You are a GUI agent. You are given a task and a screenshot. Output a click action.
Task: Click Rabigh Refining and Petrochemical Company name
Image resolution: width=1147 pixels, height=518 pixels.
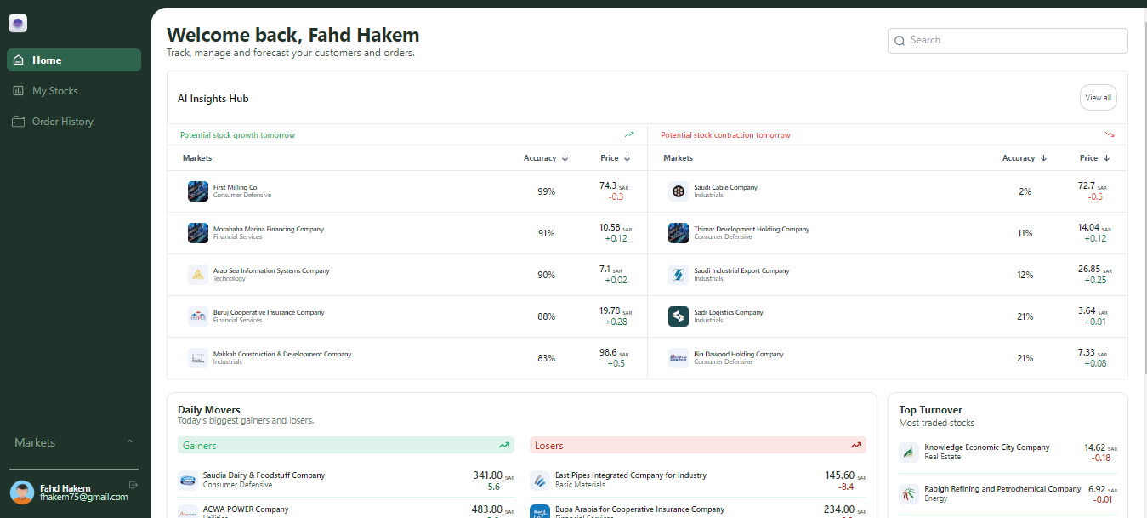[1002, 489]
